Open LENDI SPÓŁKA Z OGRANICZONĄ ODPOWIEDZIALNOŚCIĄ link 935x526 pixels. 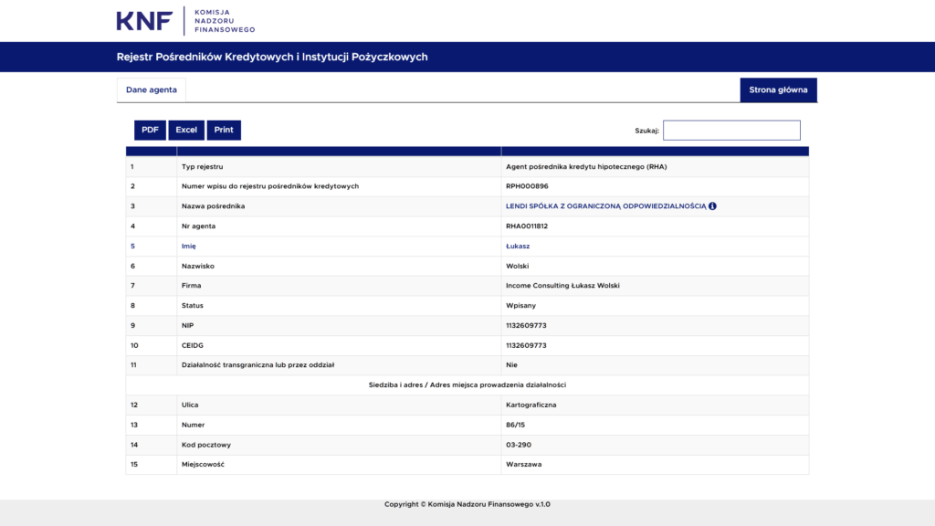tap(606, 206)
